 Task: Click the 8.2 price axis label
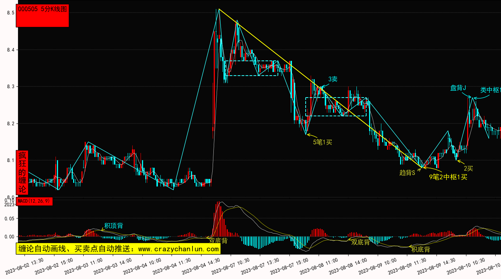click(x=10, y=123)
